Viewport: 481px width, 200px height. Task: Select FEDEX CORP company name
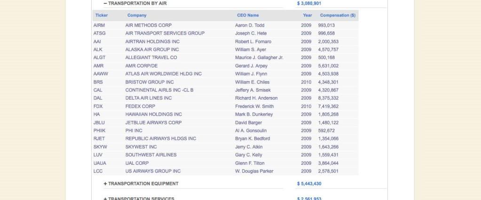140,106
